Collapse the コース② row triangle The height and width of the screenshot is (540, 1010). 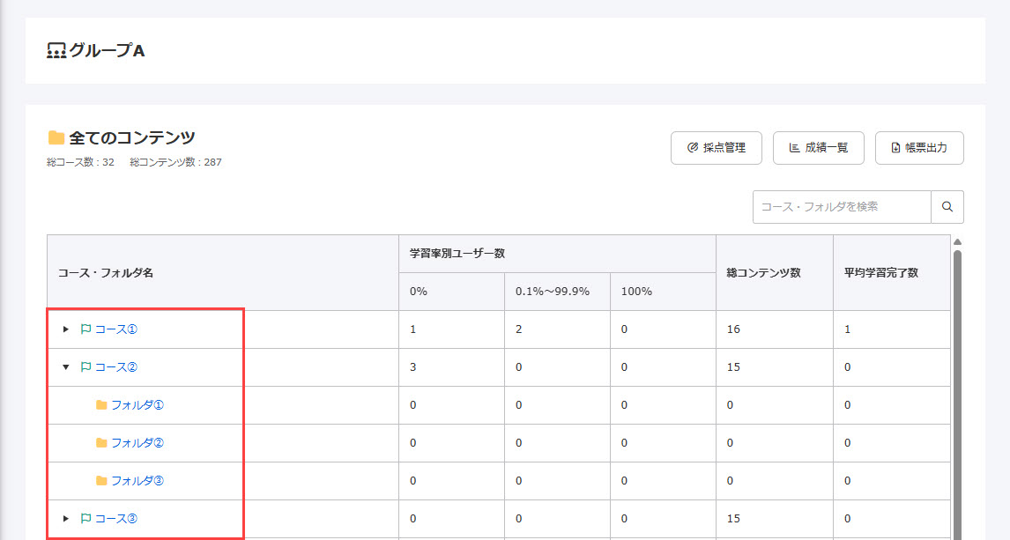[66, 367]
